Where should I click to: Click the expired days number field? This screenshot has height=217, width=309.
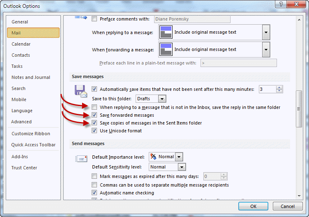[212, 176]
